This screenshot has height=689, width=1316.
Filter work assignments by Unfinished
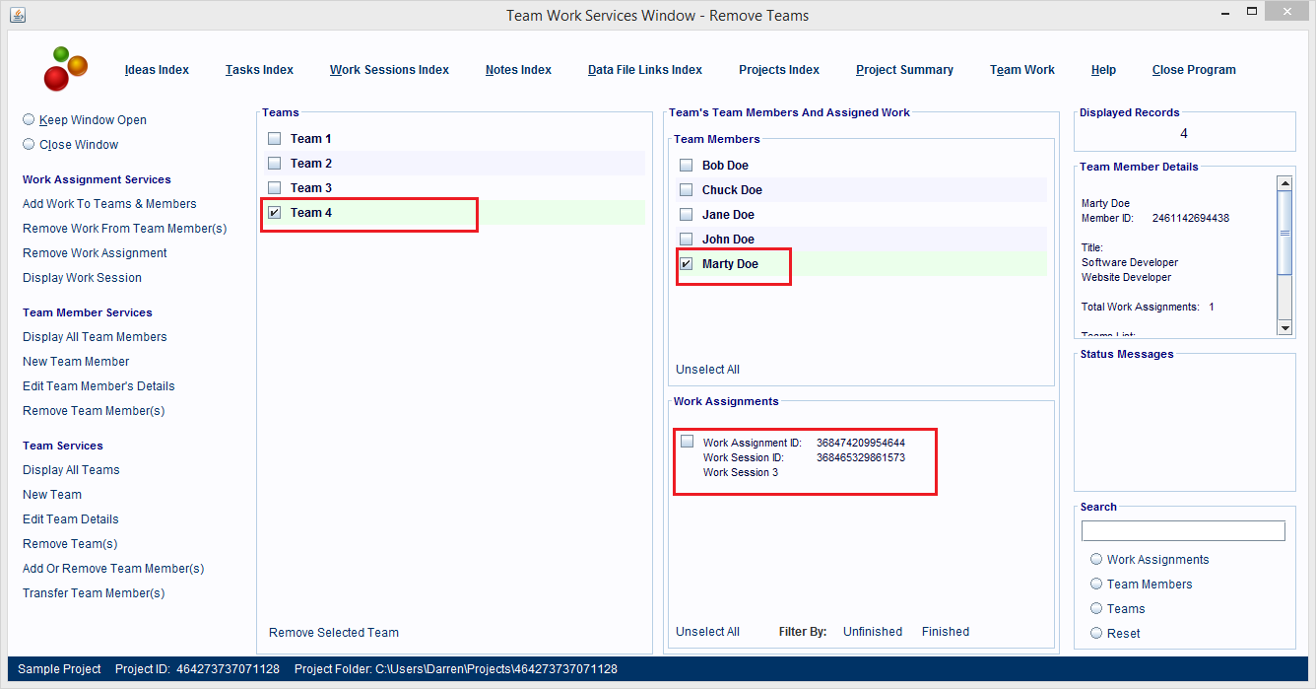click(873, 632)
